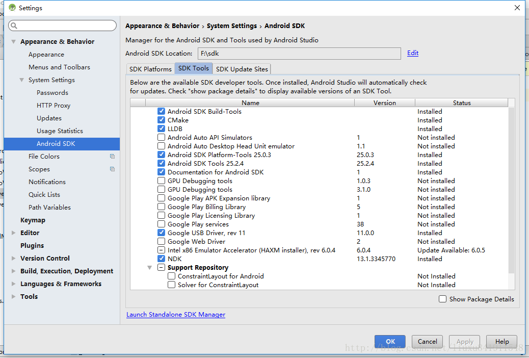The height and width of the screenshot is (358, 529).
Task: Expand Build, Execution, Deployment arrow
Action: [x=13, y=271]
